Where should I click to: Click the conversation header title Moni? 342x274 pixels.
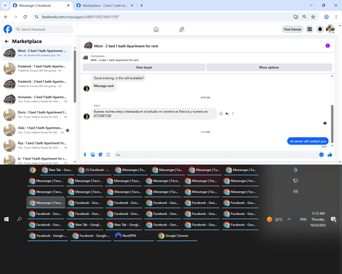tap(126, 46)
